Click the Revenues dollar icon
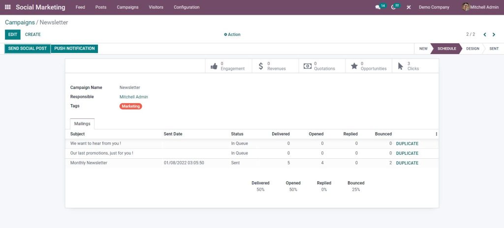Screen dimensions: 504x228 261,66
